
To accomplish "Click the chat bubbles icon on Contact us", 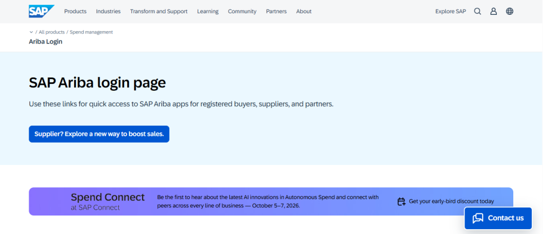I will point(478,218).
